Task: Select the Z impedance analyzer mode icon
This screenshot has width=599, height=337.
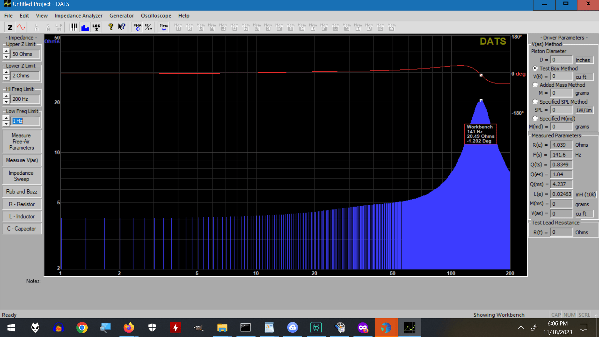Action: click(10, 27)
